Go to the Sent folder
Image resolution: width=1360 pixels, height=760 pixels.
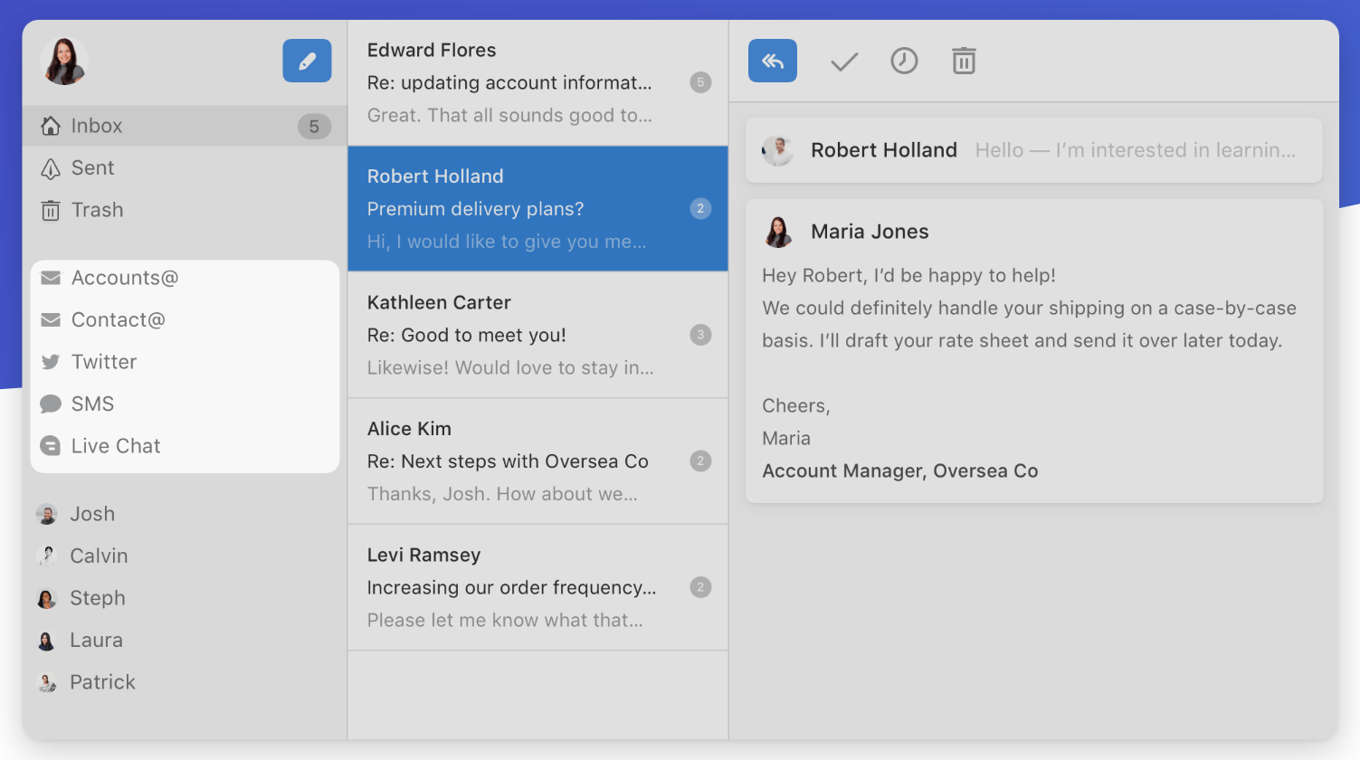tap(92, 168)
